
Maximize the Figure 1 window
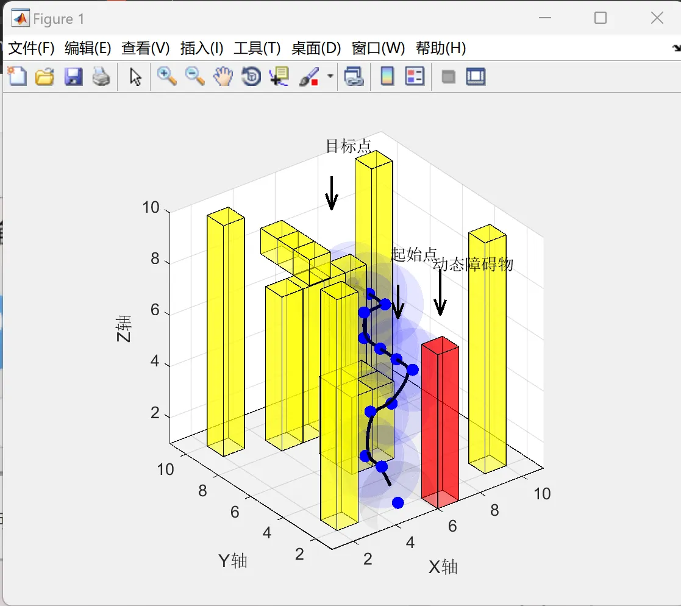pos(601,18)
